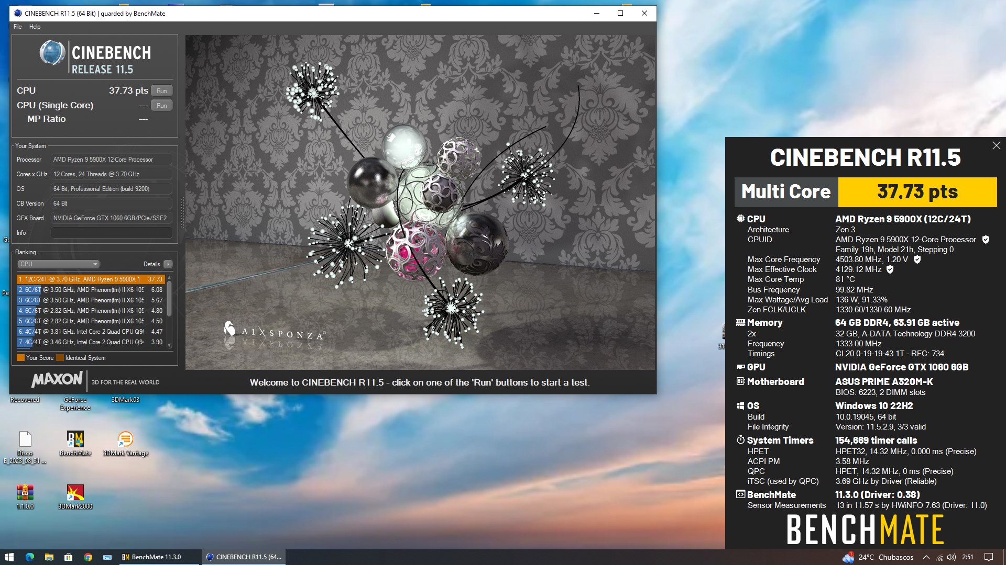The height and width of the screenshot is (565, 1006).
Task: Click the rendered spheres scene image
Action: tap(420, 202)
